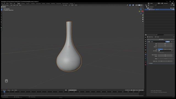Screen dimensions: 176x99
Task: Open the Render properties tab
Action: [x=145, y=40]
